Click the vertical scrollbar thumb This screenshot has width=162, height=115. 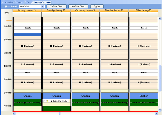[x=160, y=78]
